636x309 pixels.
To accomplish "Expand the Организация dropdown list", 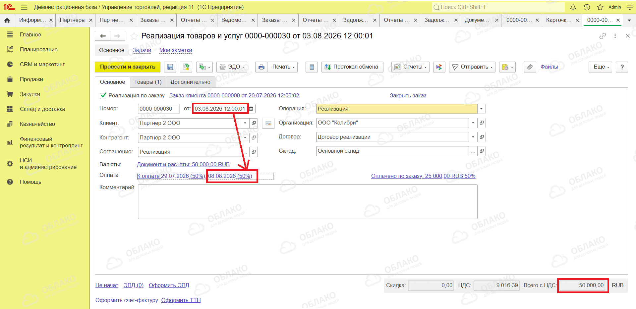I will 473,123.
